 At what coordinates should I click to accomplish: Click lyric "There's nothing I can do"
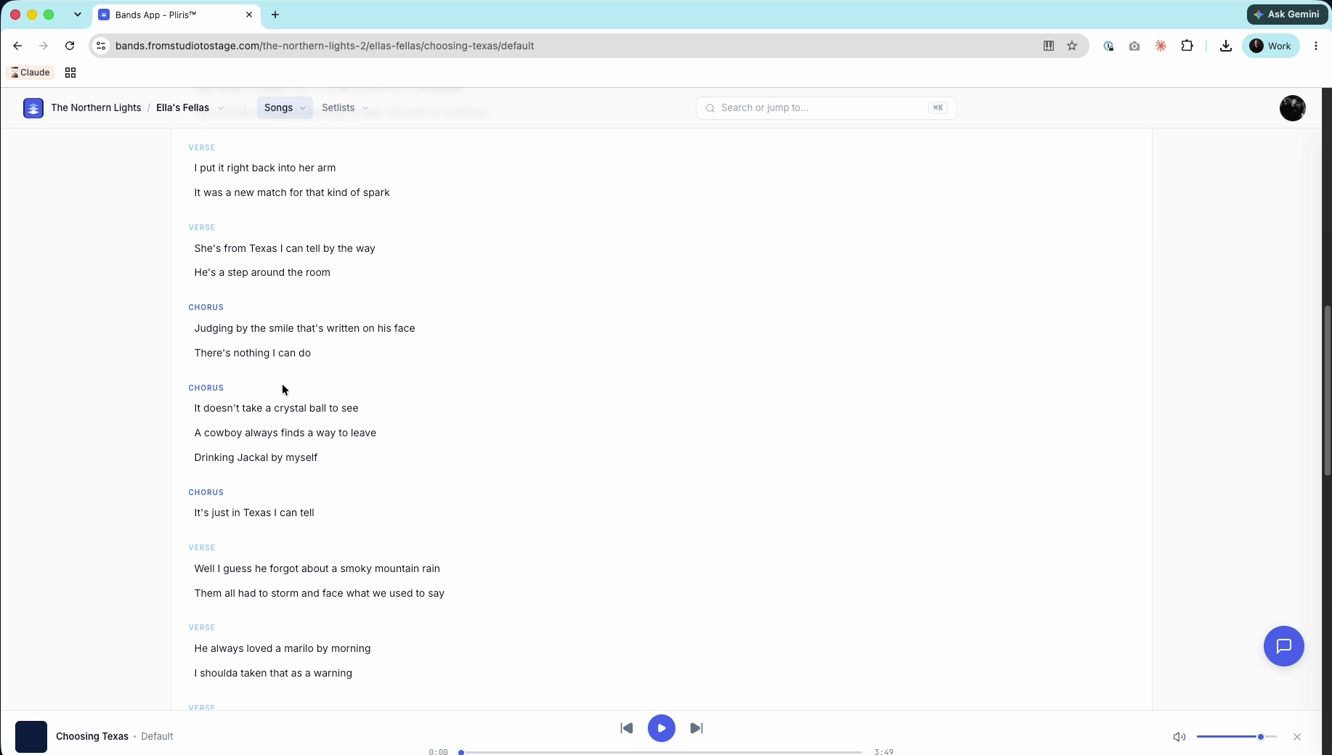pos(252,353)
